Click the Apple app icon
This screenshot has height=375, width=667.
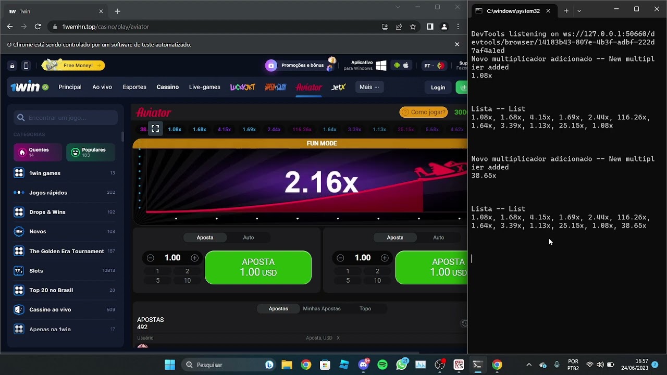(406, 65)
